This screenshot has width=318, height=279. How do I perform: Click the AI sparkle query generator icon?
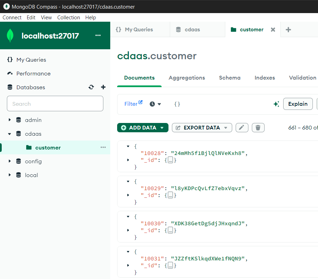point(276,104)
